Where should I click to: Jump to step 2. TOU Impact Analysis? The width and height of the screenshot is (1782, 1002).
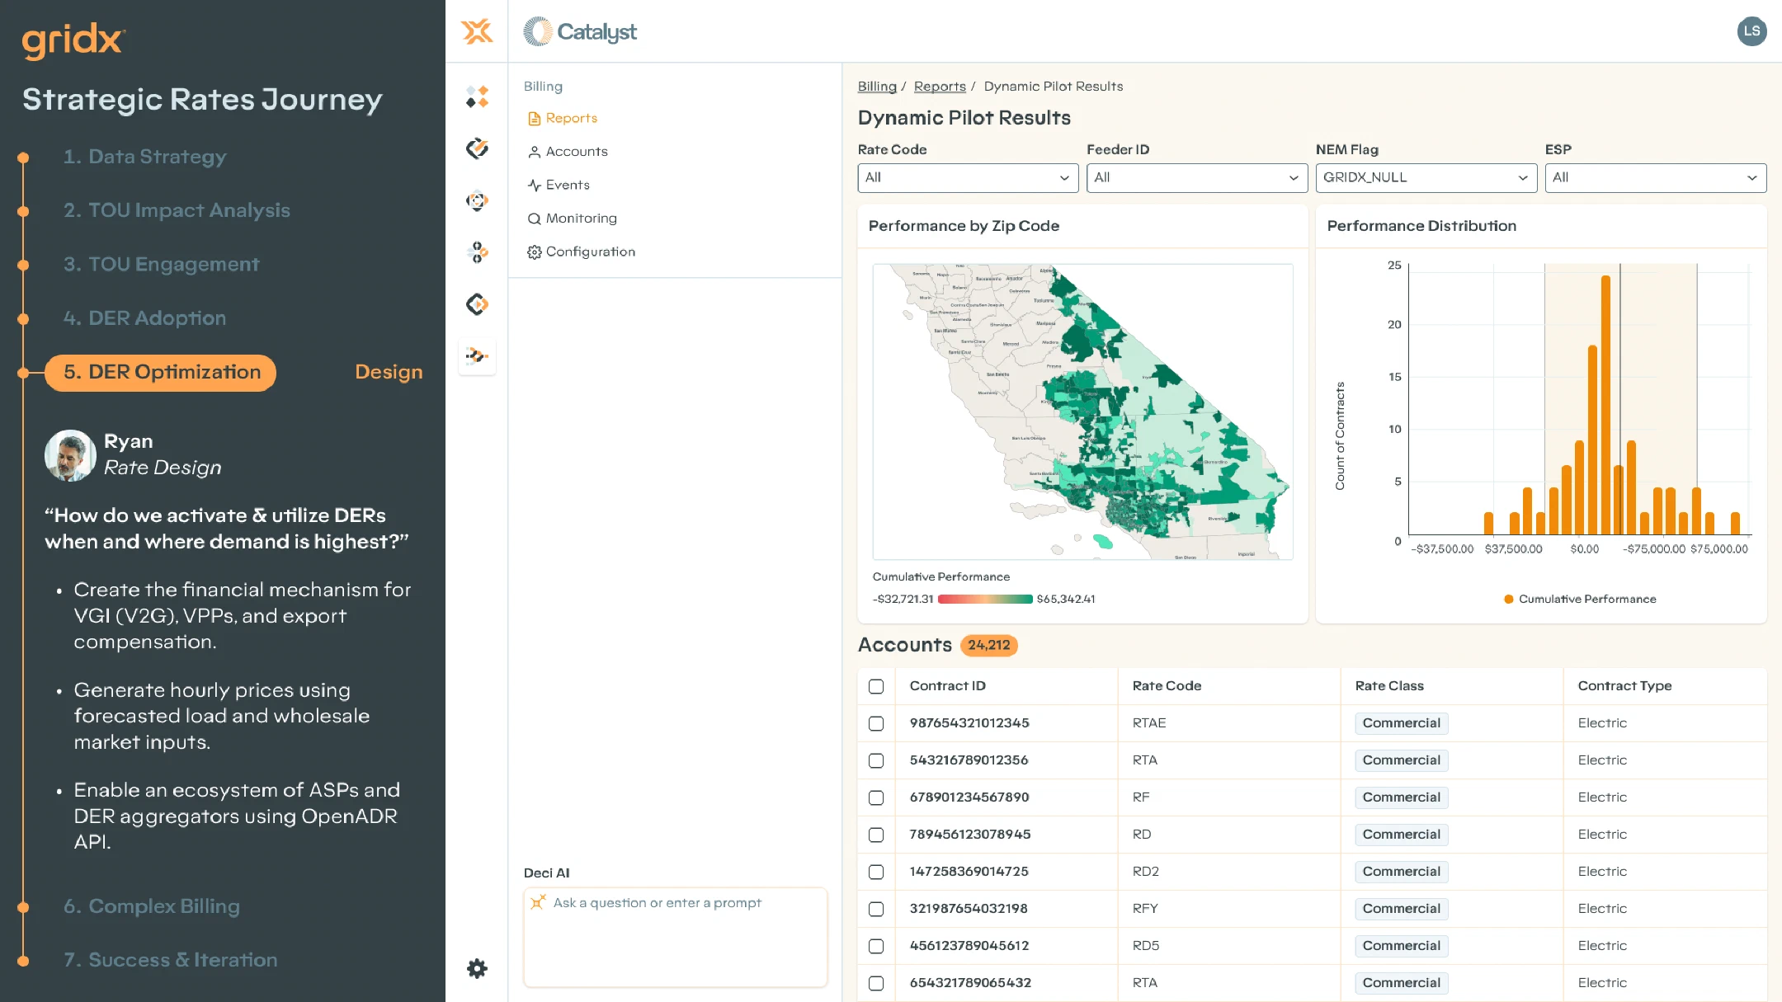point(177,210)
